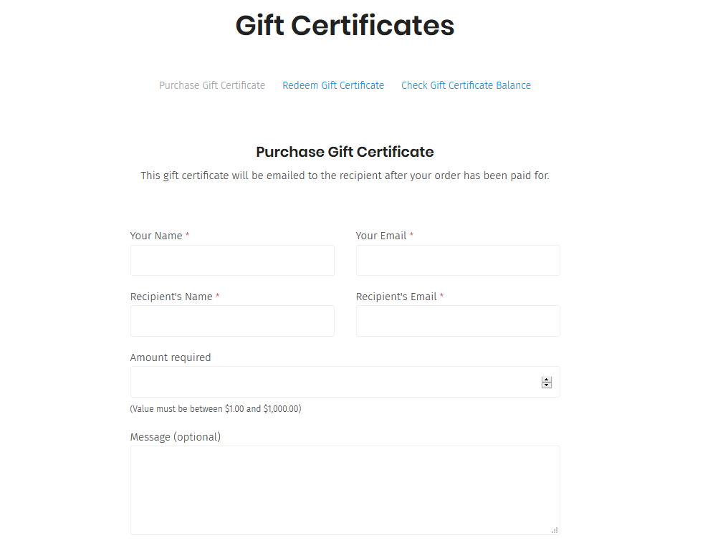Click into the Your Email field
The height and width of the screenshot is (548, 723).
pyautogui.click(x=458, y=261)
